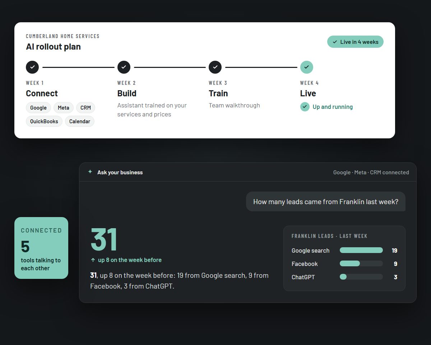The width and height of the screenshot is (431, 345).
Task: Click the WEEK 3 label
Action: 218,83
